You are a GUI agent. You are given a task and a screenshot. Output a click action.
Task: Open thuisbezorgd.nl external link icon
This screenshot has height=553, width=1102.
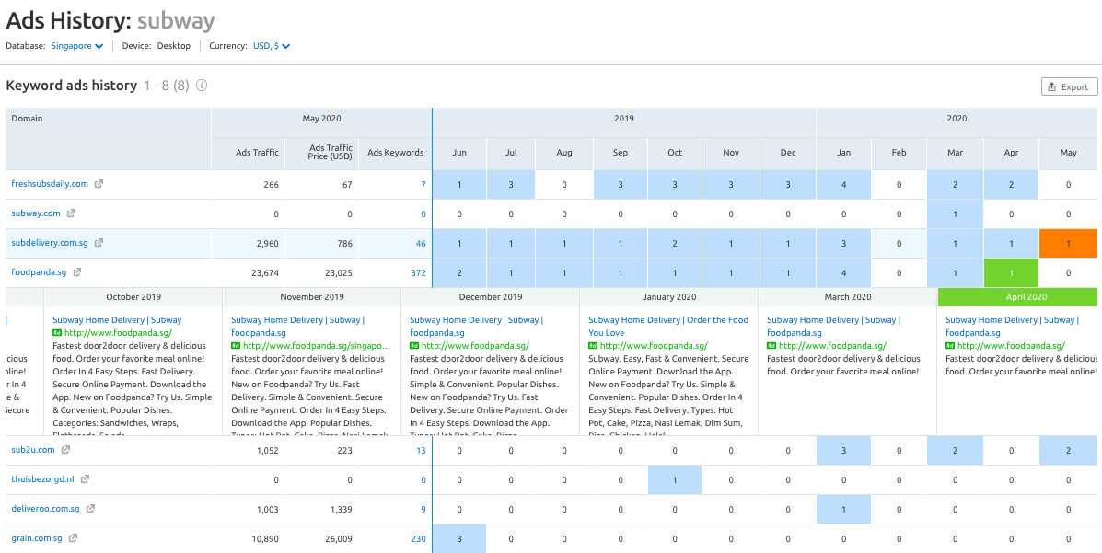click(x=85, y=479)
